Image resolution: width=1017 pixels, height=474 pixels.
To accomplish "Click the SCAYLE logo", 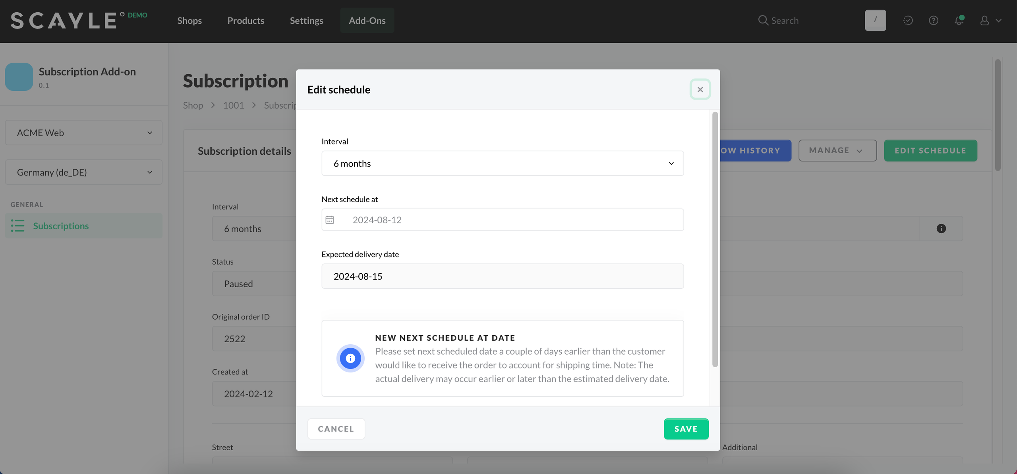I will 64,21.
